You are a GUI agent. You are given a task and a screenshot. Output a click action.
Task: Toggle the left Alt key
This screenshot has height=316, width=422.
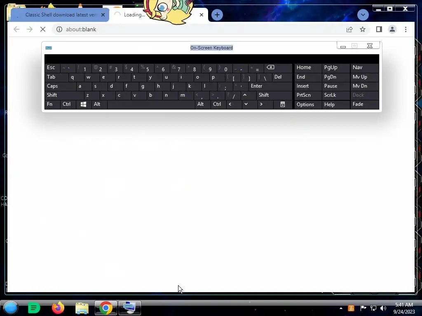point(99,104)
